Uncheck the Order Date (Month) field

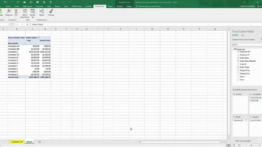tap(238, 61)
